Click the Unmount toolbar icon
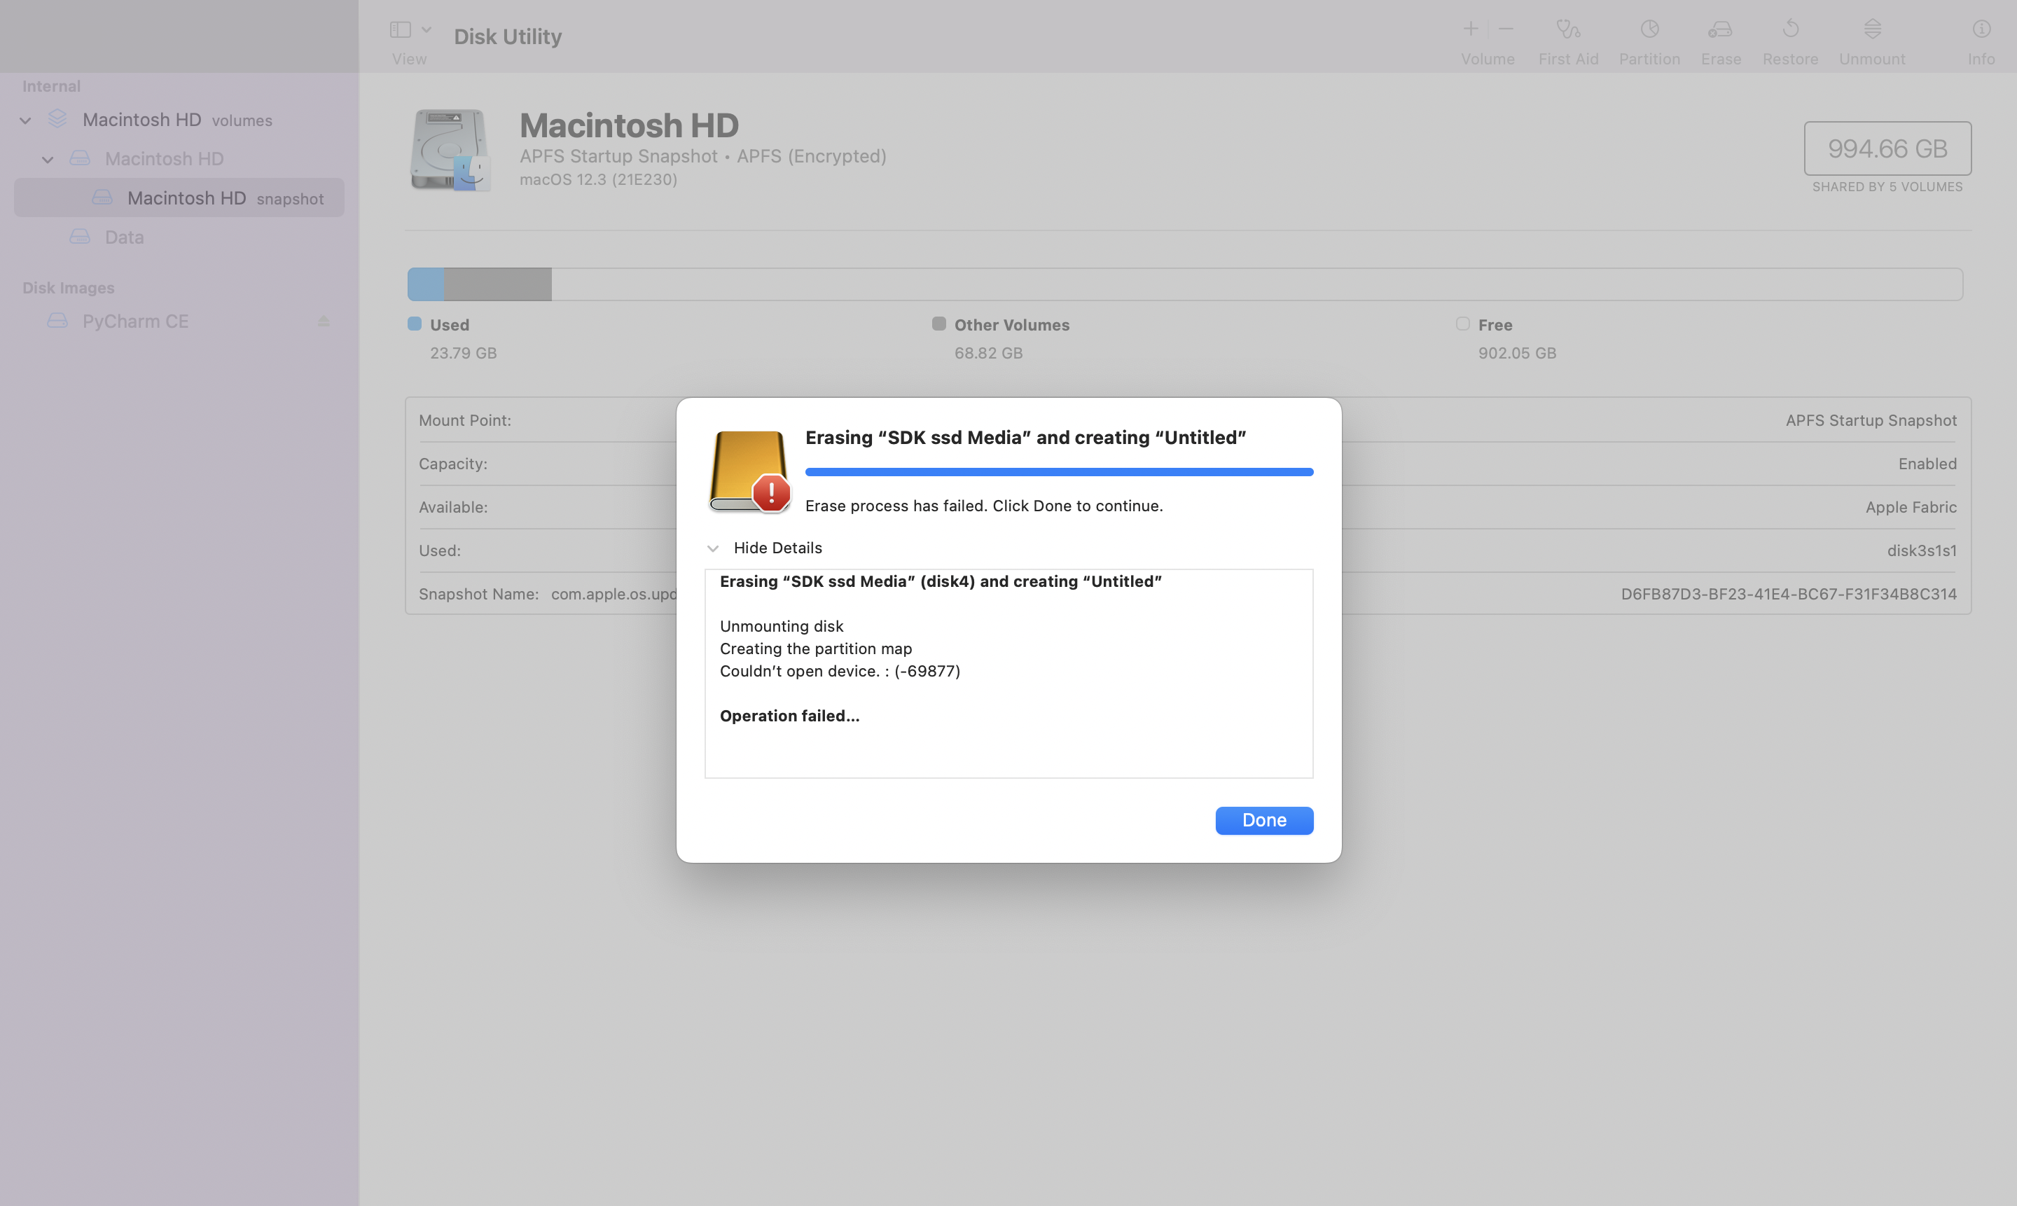 (1871, 30)
